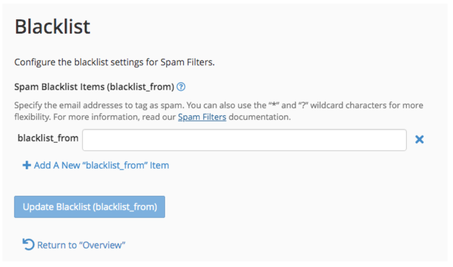Remove the blacklist_from entry with X icon
453x267 pixels.
click(x=419, y=140)
